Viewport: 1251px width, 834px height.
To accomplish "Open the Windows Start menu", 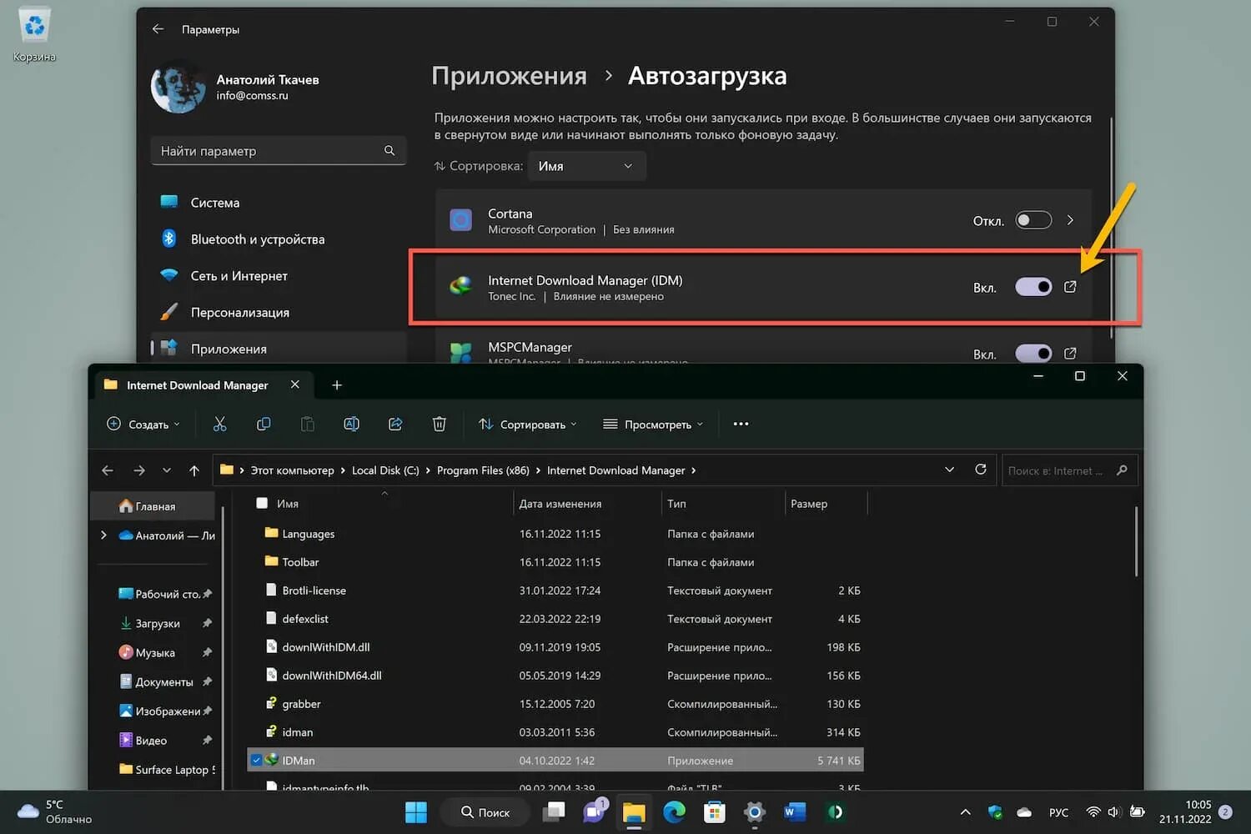I will 415,812.
